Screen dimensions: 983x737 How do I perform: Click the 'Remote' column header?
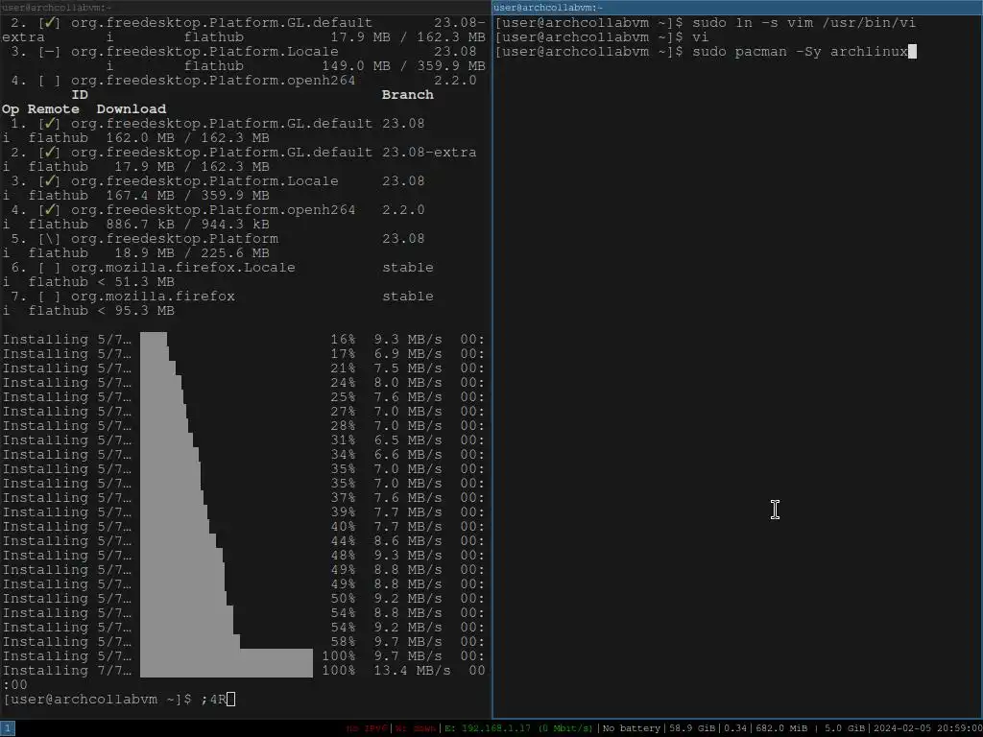click(54, 109)
